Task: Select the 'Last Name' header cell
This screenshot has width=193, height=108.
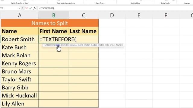Action: (84, 31)
